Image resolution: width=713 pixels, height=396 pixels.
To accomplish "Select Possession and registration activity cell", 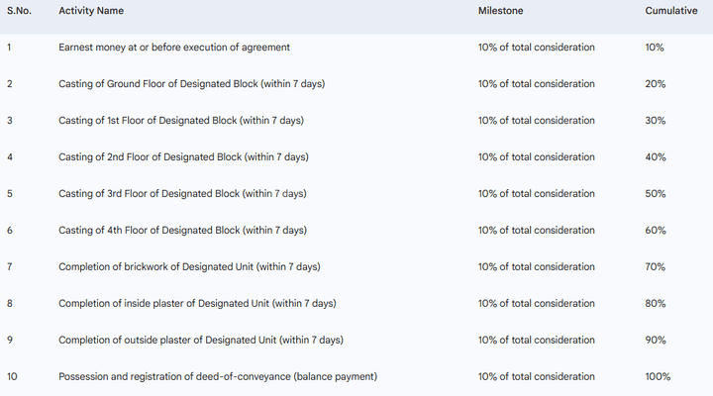I will point(218,377).
